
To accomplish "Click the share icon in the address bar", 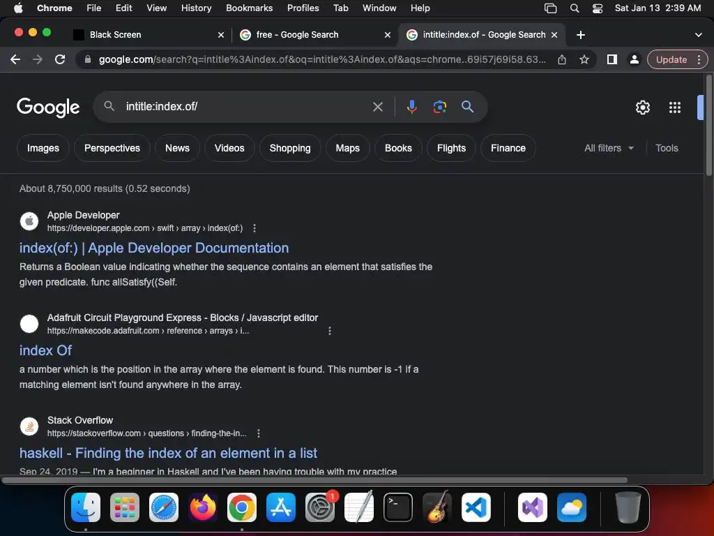I will (562, 59).
